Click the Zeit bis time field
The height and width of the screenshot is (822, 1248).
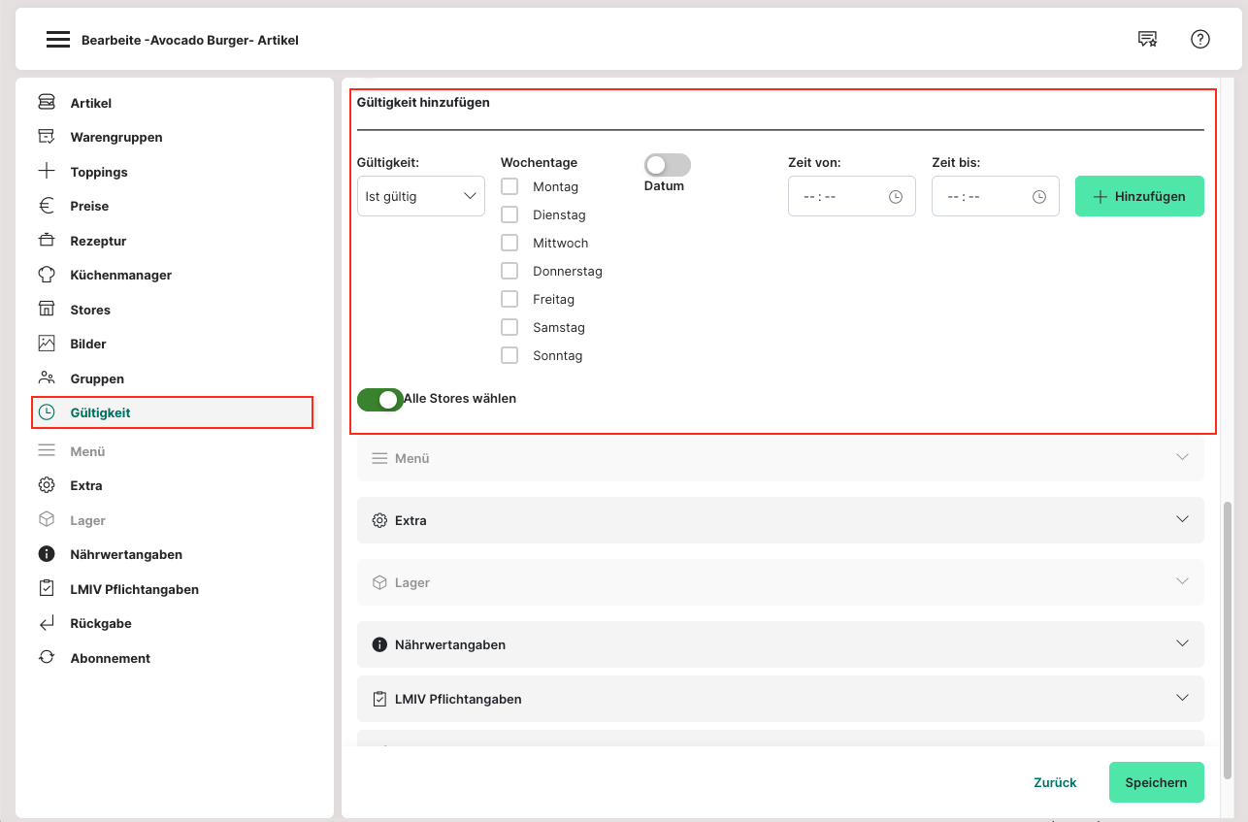click(x=980, y=196)
